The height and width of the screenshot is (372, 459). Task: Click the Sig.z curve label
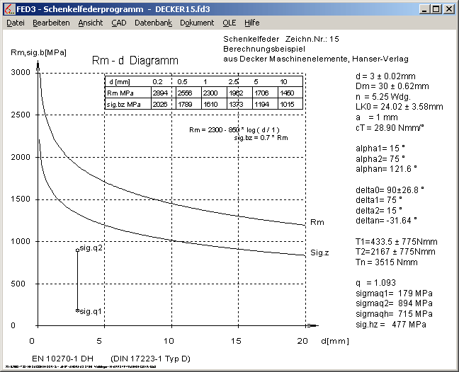[x=317, y=253]
